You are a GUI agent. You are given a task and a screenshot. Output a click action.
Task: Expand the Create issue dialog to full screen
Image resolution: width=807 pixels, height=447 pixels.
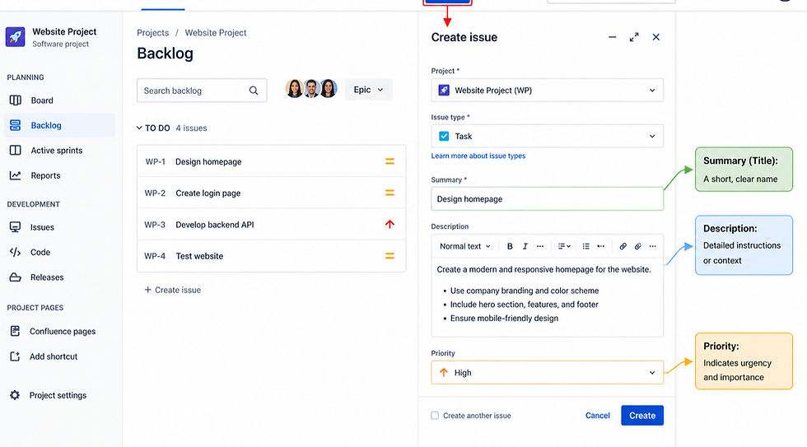tap(634, 37)
